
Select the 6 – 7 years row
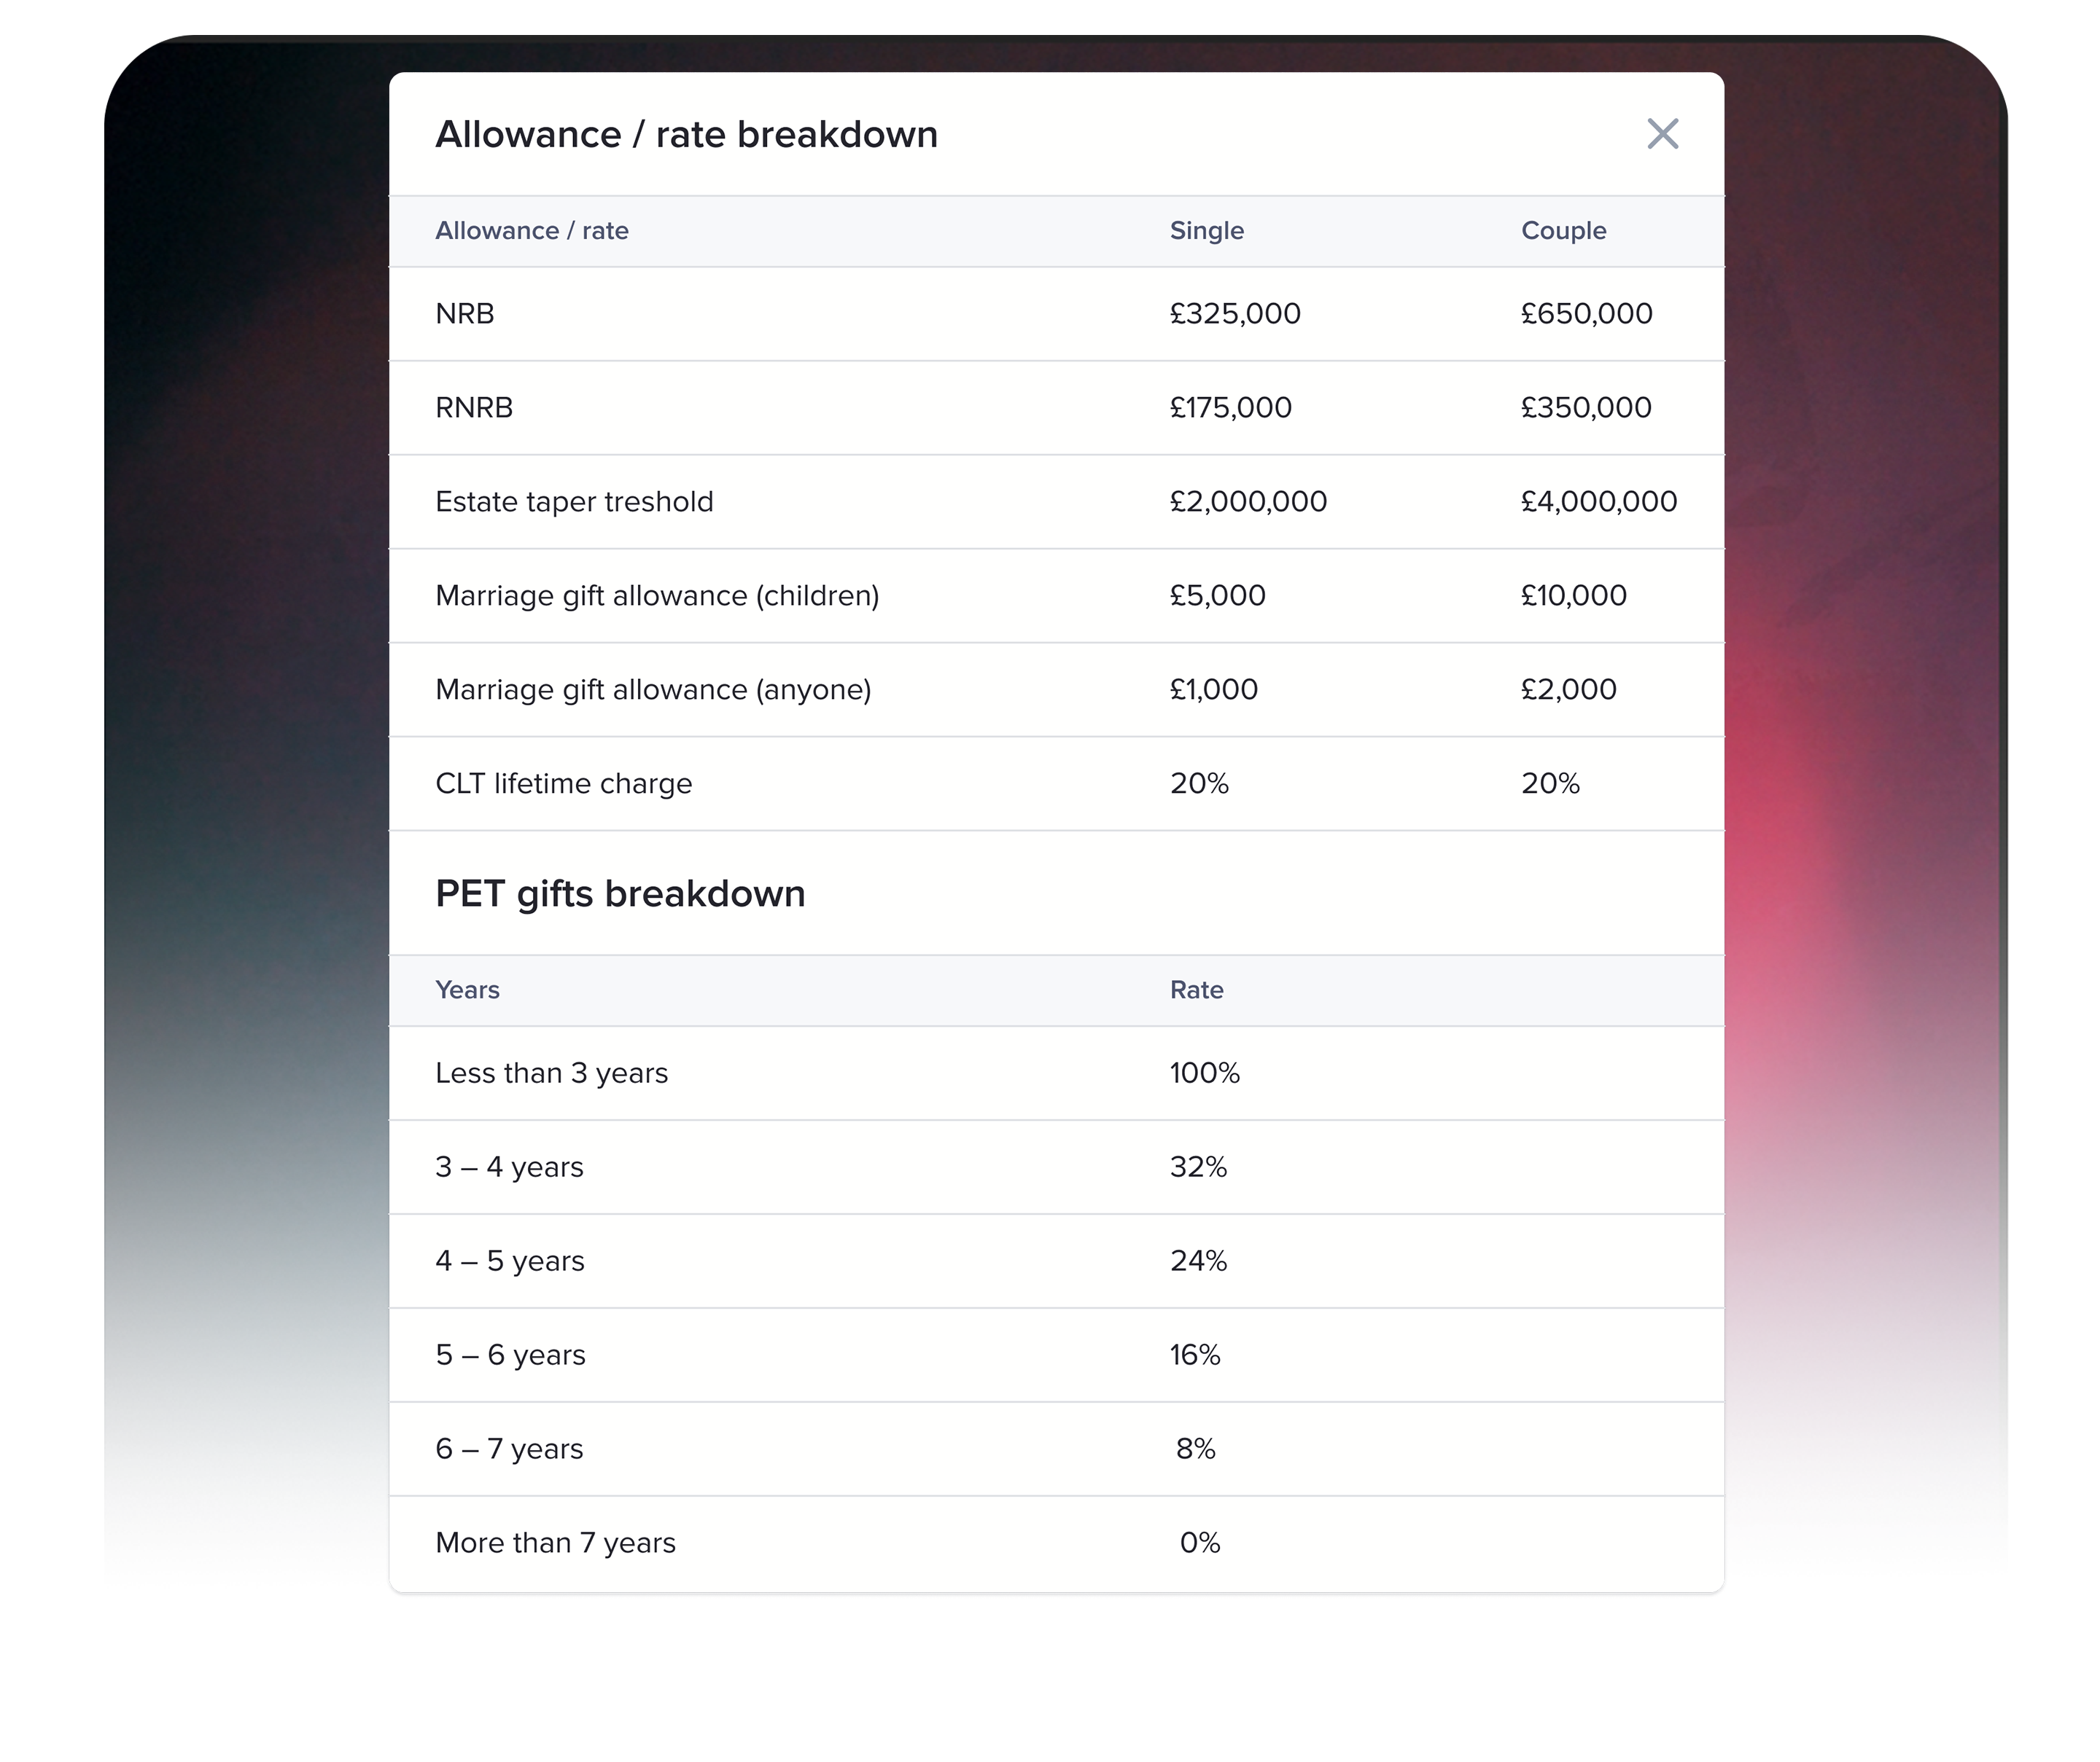click(508, 1448)
